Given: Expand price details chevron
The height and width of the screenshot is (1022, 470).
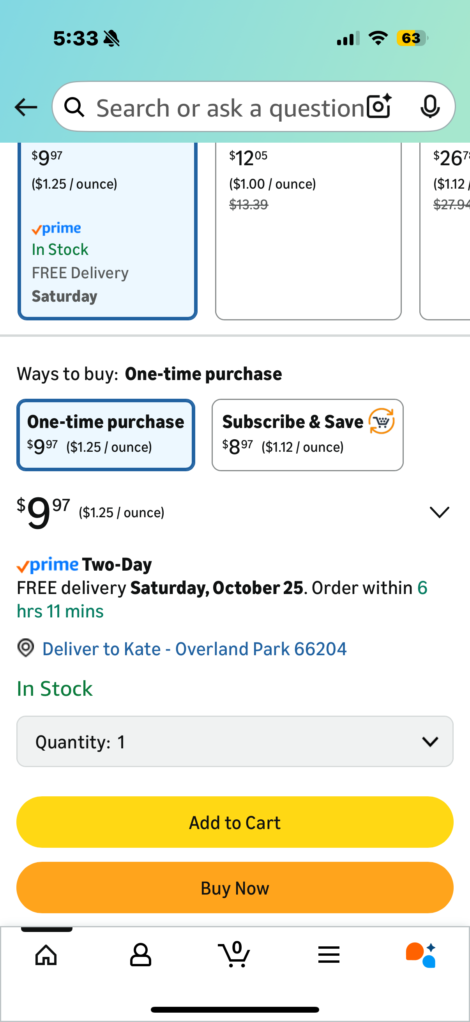Looking at the screenshot, I should tap(439, 512).
